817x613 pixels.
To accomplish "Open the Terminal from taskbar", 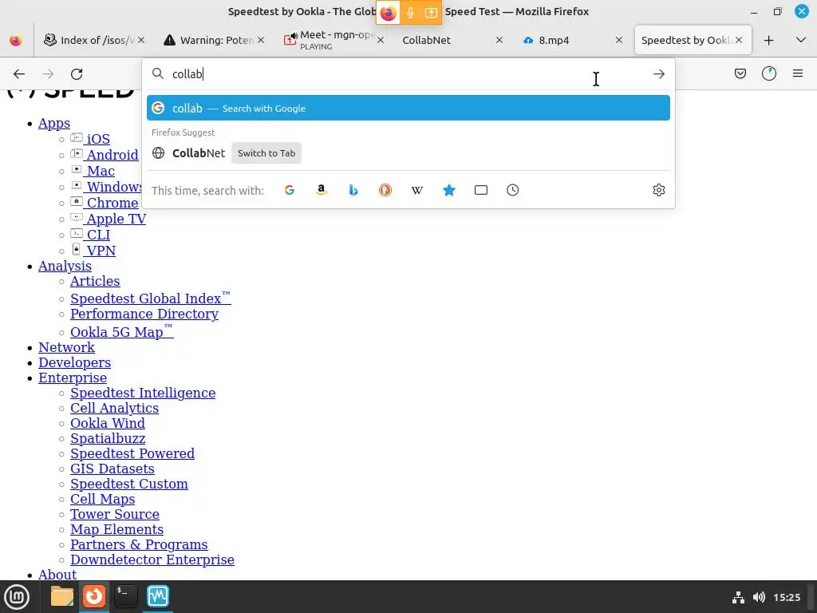I will click(125, 597).
